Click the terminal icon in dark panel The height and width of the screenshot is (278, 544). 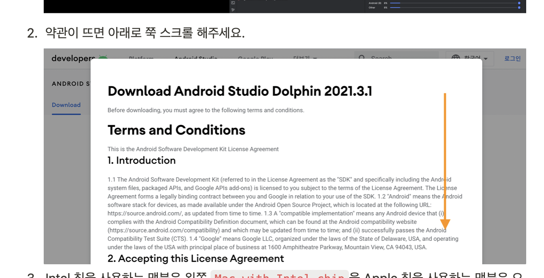tap(233, 3)
